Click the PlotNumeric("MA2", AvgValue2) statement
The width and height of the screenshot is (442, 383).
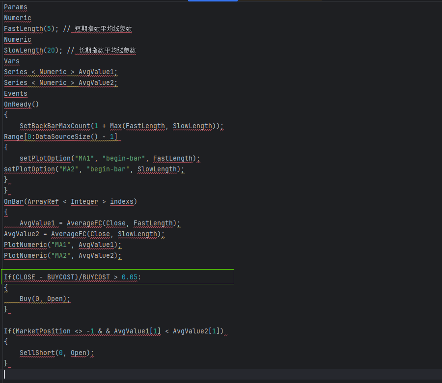[x=62, y=256]
